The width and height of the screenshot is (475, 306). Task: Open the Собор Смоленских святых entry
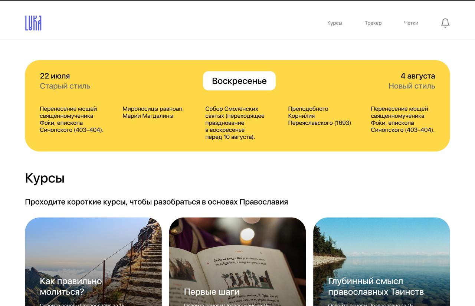(x=235, y=123)
